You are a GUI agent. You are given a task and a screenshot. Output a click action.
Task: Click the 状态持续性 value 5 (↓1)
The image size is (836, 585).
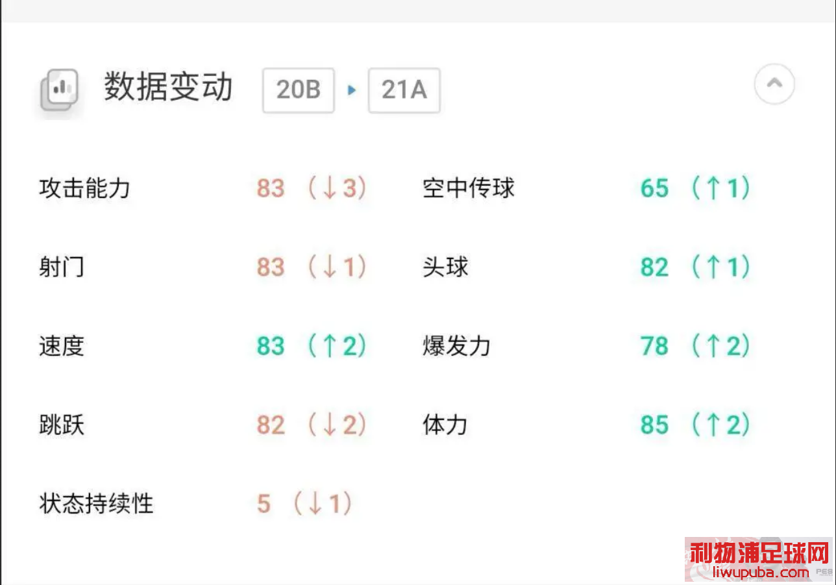click(305, 504)
